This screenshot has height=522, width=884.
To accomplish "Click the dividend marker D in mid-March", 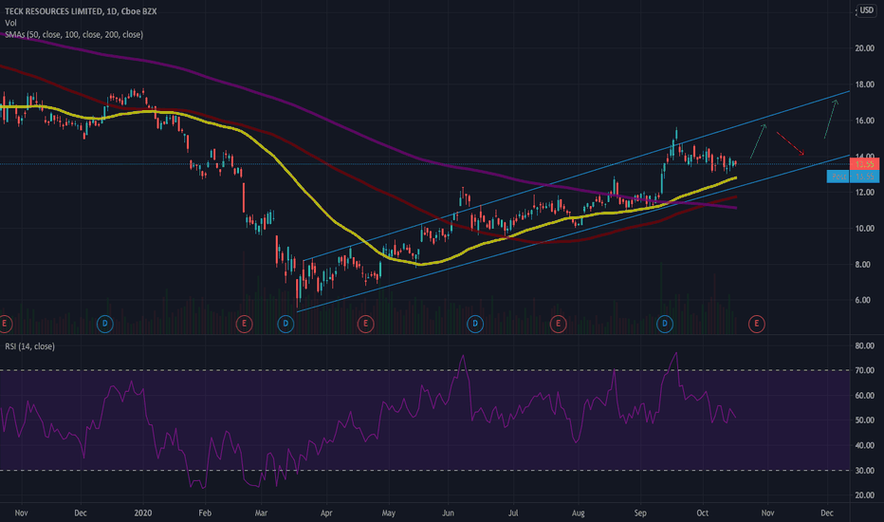I will pyautogui.click(x=285, y=324).
